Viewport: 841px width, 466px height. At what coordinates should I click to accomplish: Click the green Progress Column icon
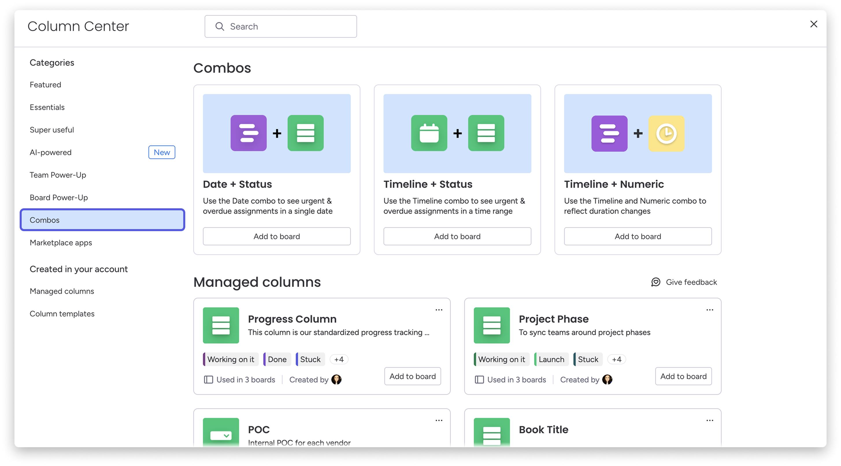pos(221,325)
